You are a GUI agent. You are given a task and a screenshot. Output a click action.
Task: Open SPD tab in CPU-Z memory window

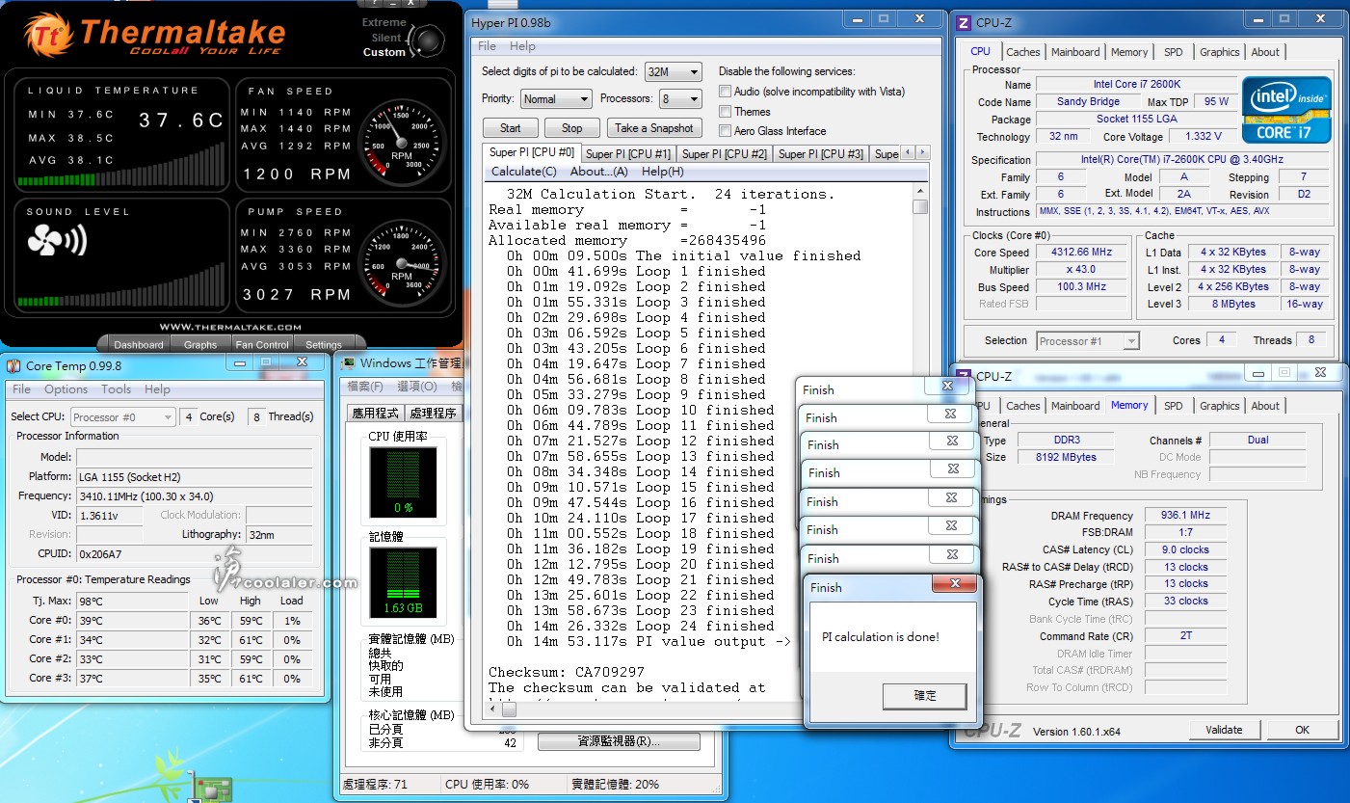(x=1173, y=406)
